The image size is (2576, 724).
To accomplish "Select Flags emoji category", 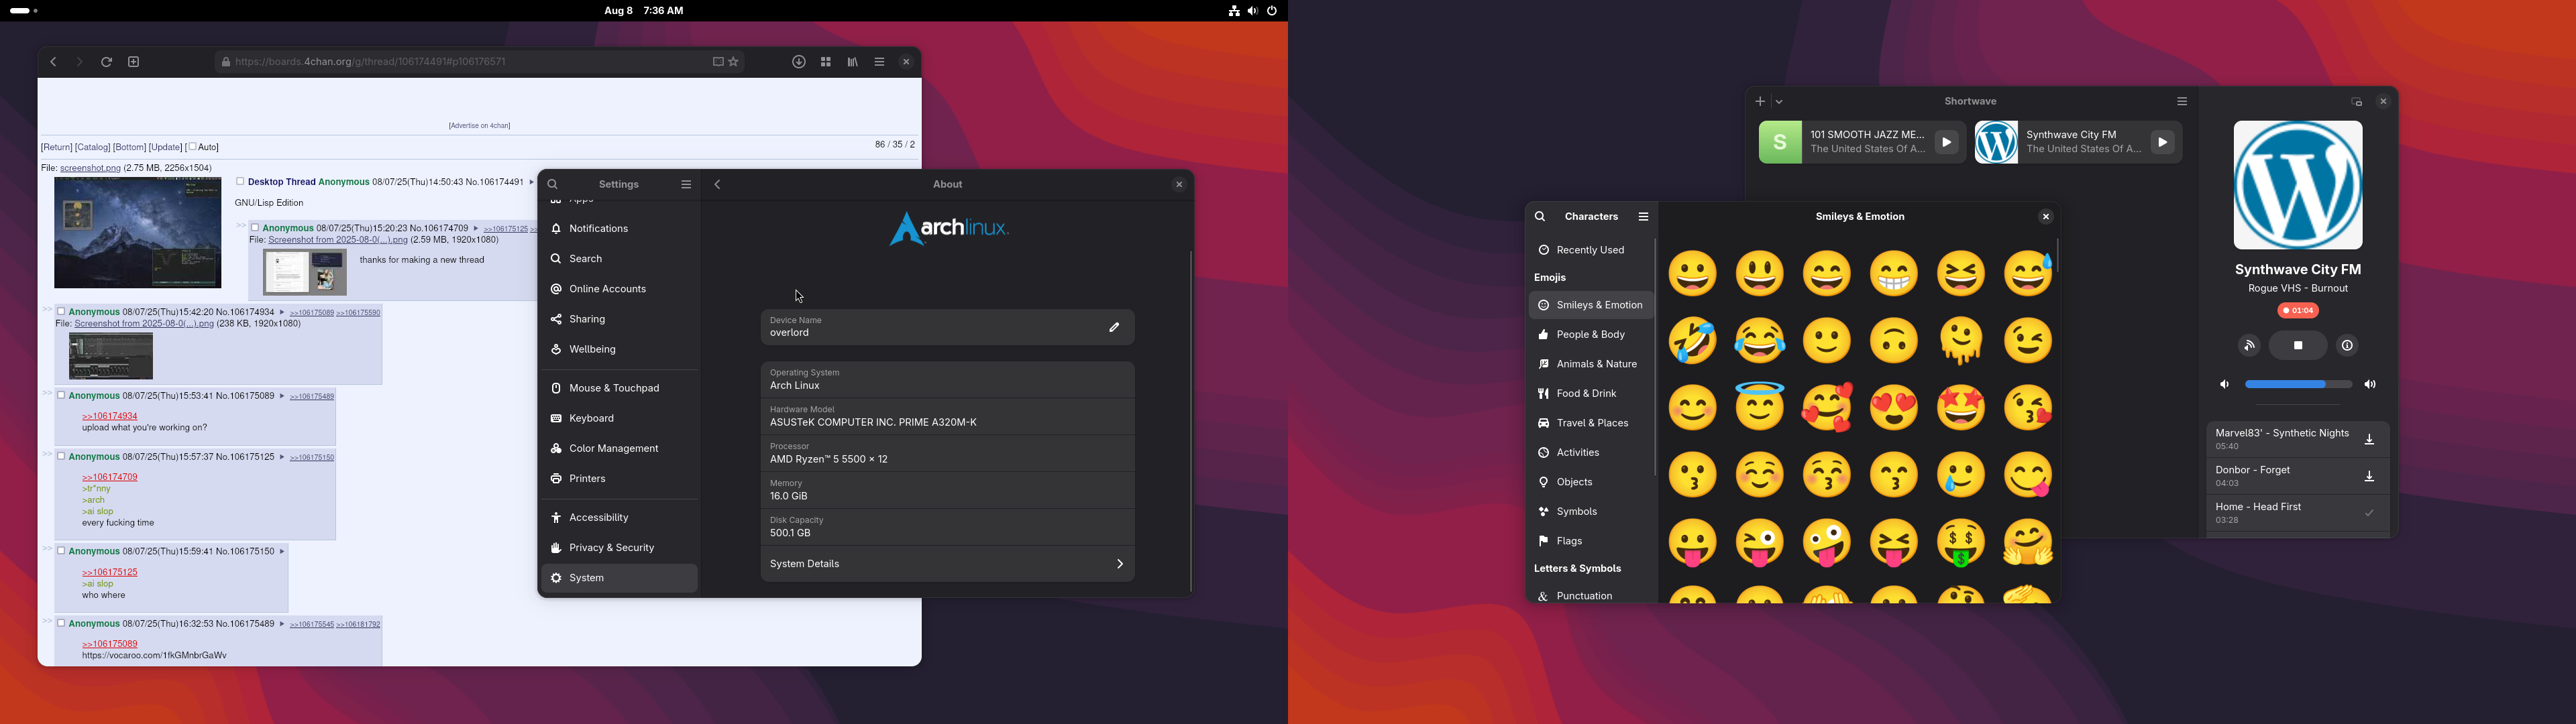I will click(x=1590, y=541).
